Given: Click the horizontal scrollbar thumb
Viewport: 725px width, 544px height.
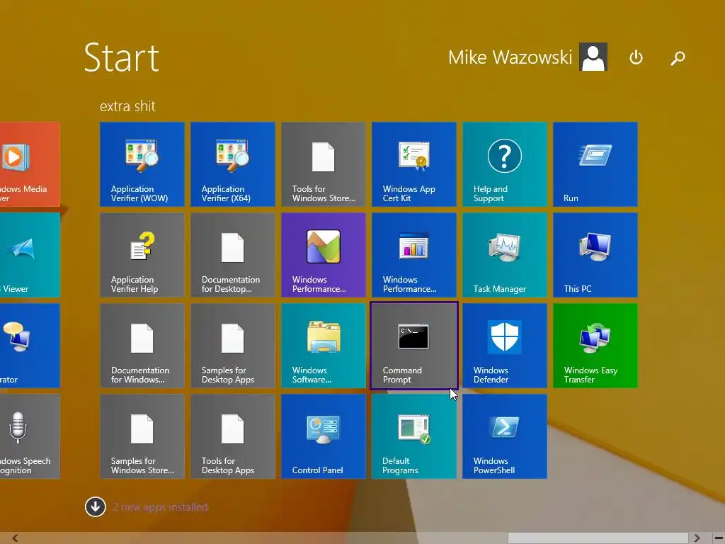Looking at the screenshot, I should click(x=598, y=538).
